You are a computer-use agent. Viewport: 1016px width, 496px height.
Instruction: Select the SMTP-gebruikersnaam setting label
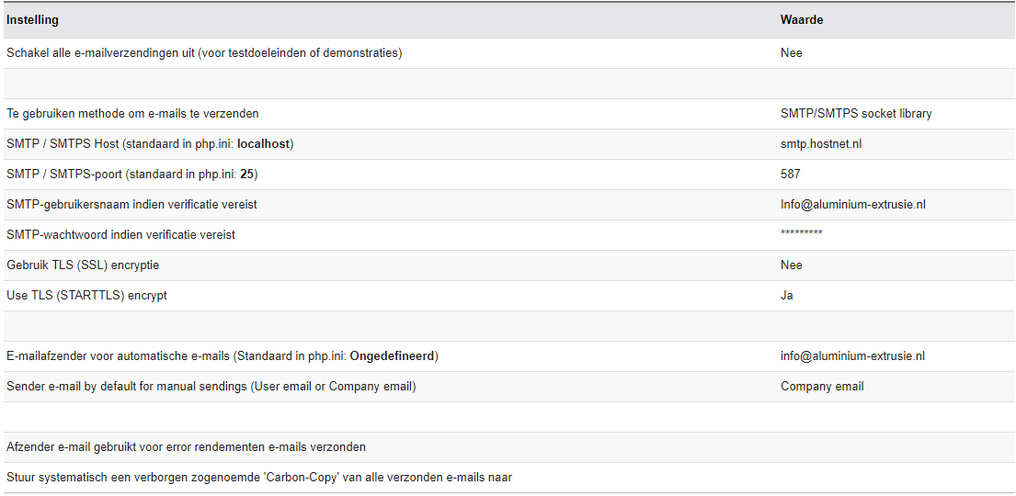coord(131,205)
